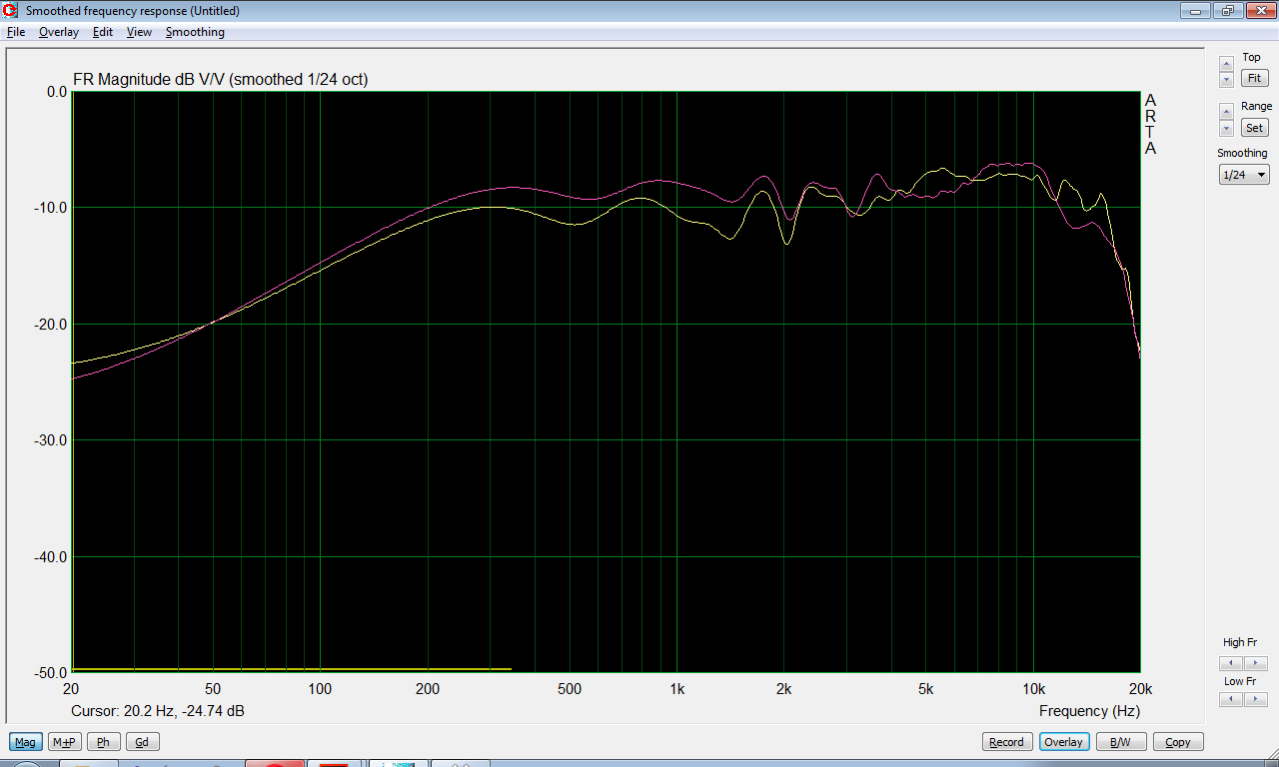This screenshot has width=1279, height=767.
Task: Click the '10k' frequency axis label
Action: click(x=1033, y=689)
